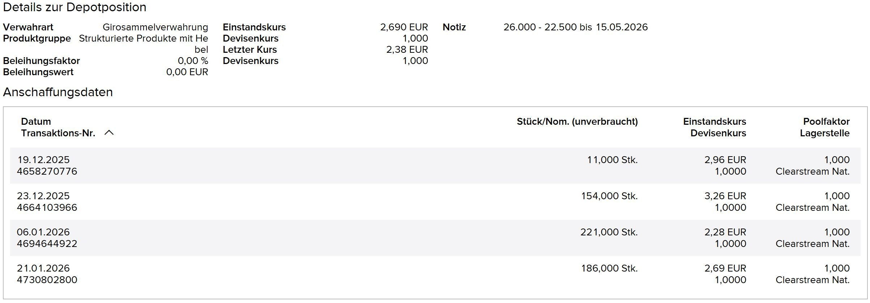Click the 221,000 Stk. quantity cell
Viewport: 870px width, 303px height.
(x=609, y=232)
